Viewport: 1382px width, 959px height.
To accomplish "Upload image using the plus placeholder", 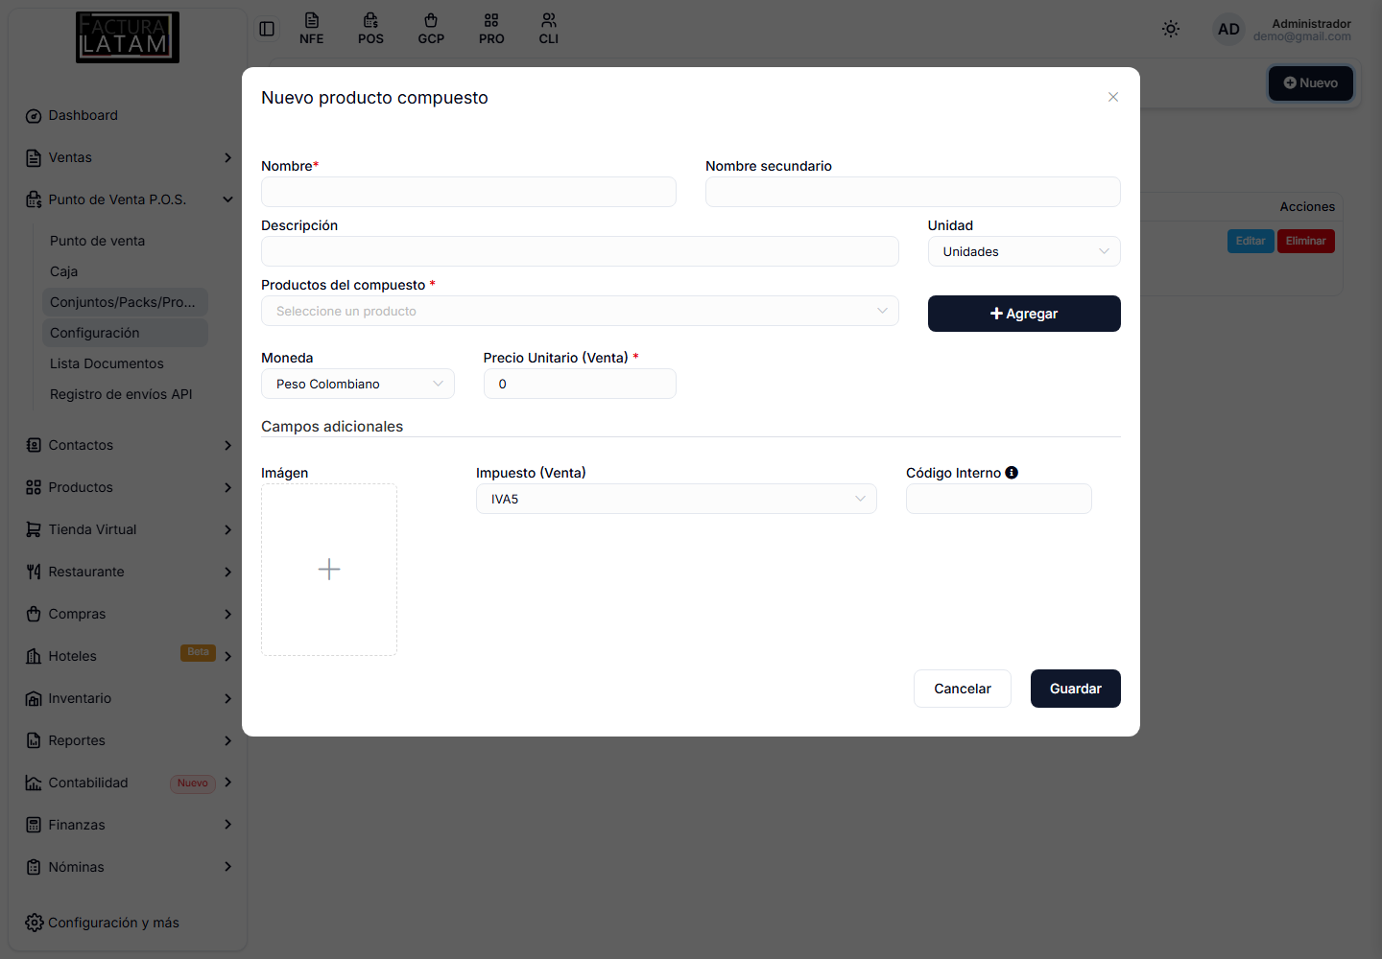I will pos(329,570).
